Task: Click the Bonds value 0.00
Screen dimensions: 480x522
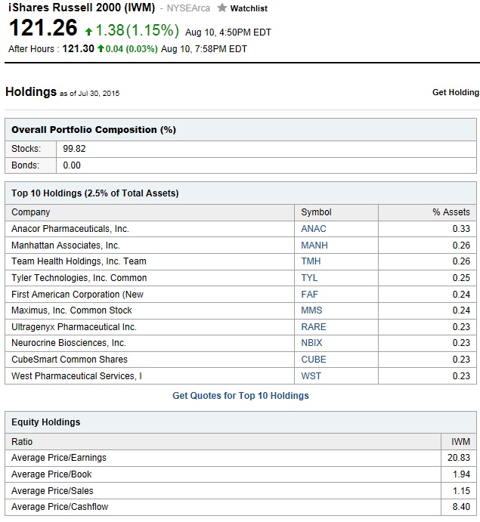Action: tap(72, 165)
